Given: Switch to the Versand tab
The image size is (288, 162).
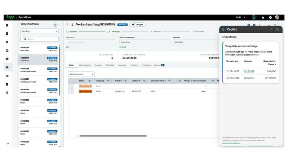Looking at the screenshot, I should point(98,65).
